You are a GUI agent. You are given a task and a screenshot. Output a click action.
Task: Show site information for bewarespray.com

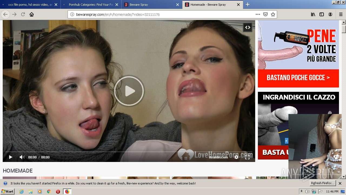(x=72, y=14)
